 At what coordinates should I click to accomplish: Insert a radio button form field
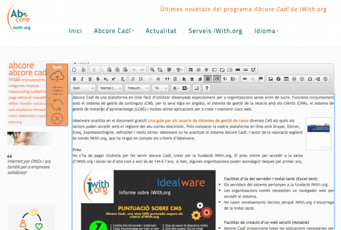pos(206,70)
